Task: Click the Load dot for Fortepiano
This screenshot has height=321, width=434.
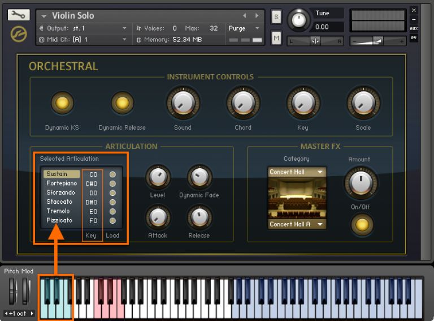Action: coord(112,183)
